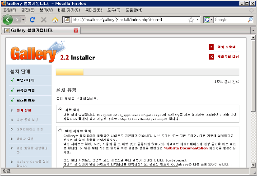
Task: Select the first completed step in sidebar
Action: click(26, 80)
